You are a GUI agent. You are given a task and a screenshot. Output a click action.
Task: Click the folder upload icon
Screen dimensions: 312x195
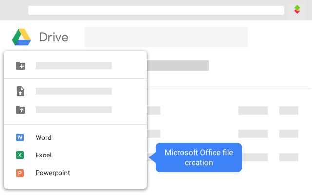[x=20, y=110]
